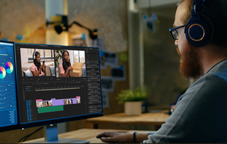Click the timeline timecode display in blue
The width and height of the screenshot is (227, 144).
click(27, 88)
